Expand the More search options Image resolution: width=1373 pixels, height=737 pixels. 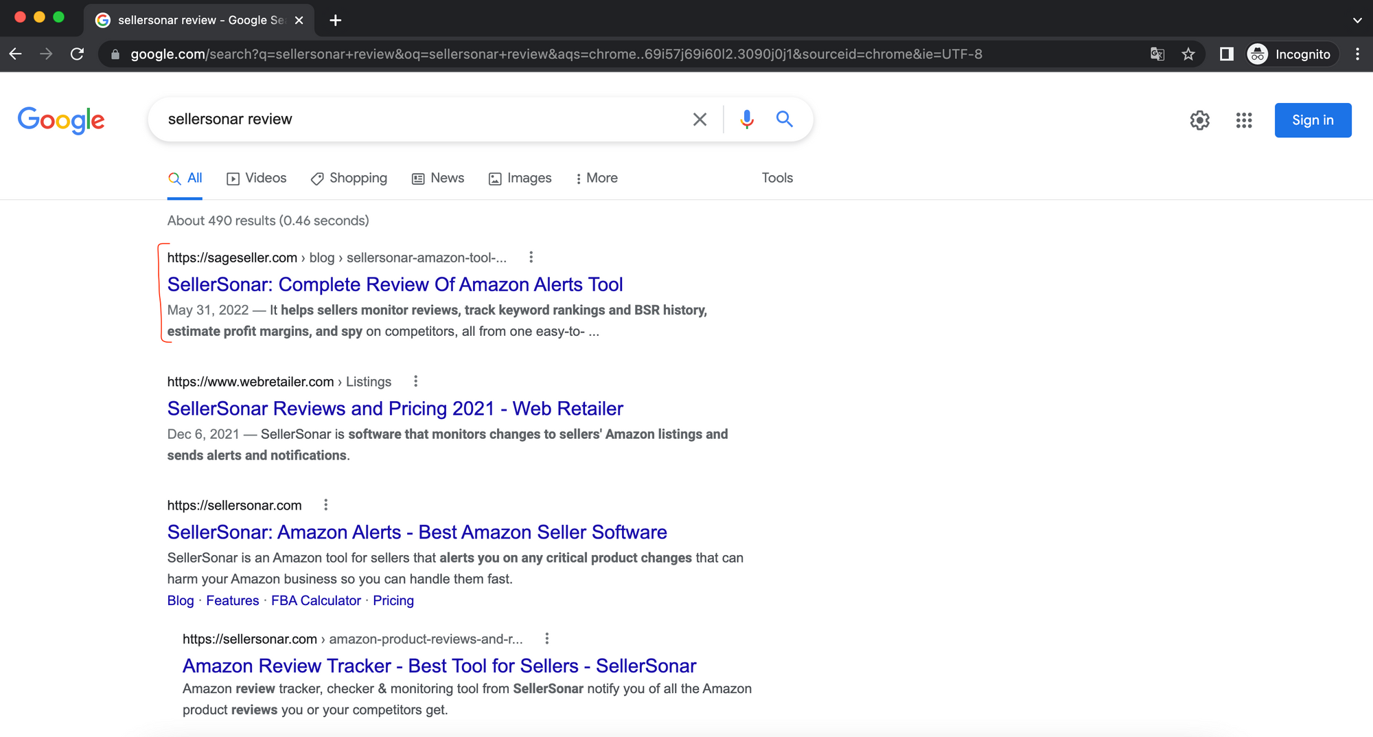click(596, 178)
